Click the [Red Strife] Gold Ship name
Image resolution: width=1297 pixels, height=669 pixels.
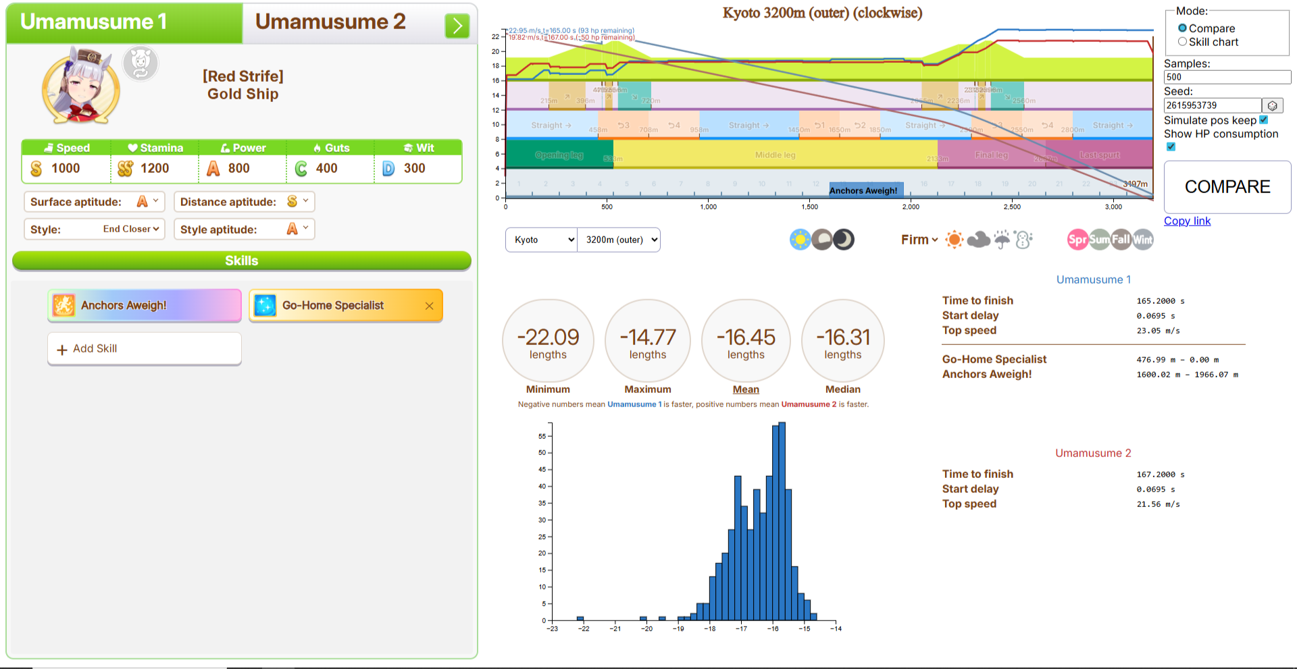click(243, 85)
